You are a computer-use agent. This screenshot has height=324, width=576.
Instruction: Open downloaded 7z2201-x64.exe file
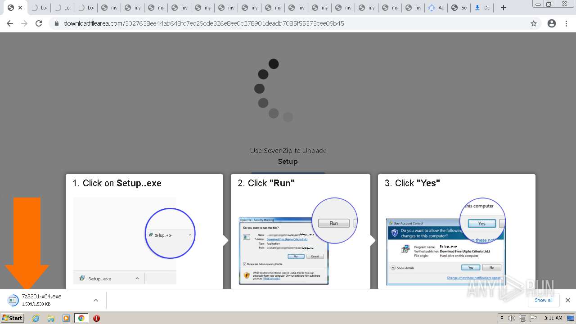click(41, 300)
